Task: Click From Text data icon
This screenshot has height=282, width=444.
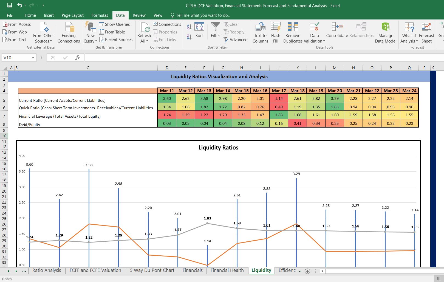Action: (x=5, y=40)
